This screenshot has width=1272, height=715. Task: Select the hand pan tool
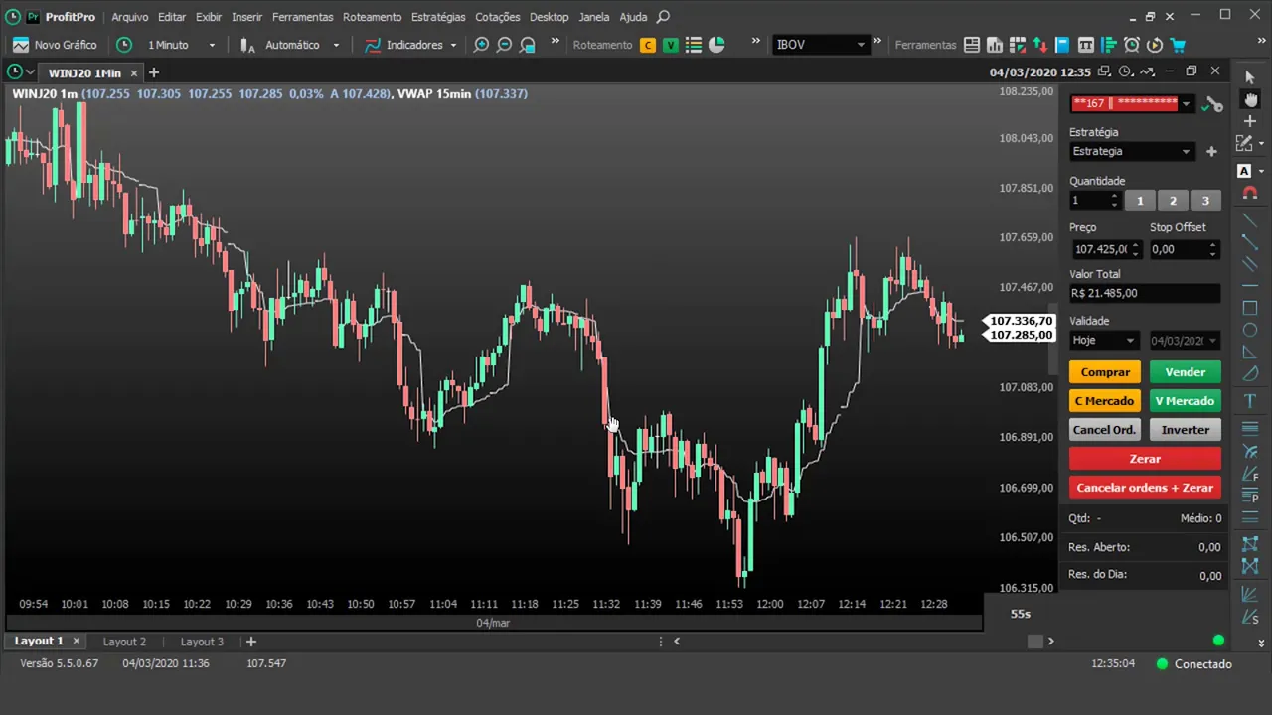pyautogui.click(x=1250, y=99)
